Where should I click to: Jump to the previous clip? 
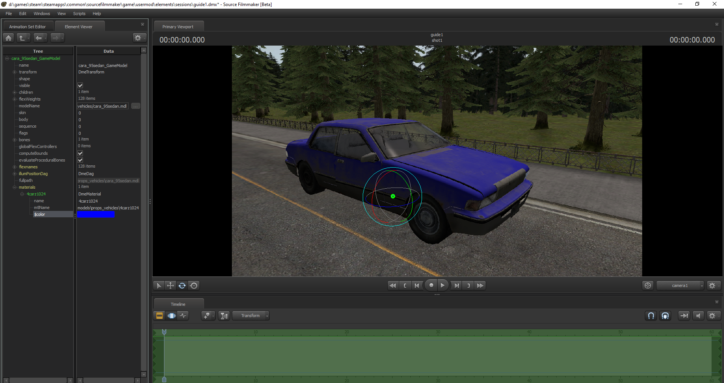tap(393, 285)
